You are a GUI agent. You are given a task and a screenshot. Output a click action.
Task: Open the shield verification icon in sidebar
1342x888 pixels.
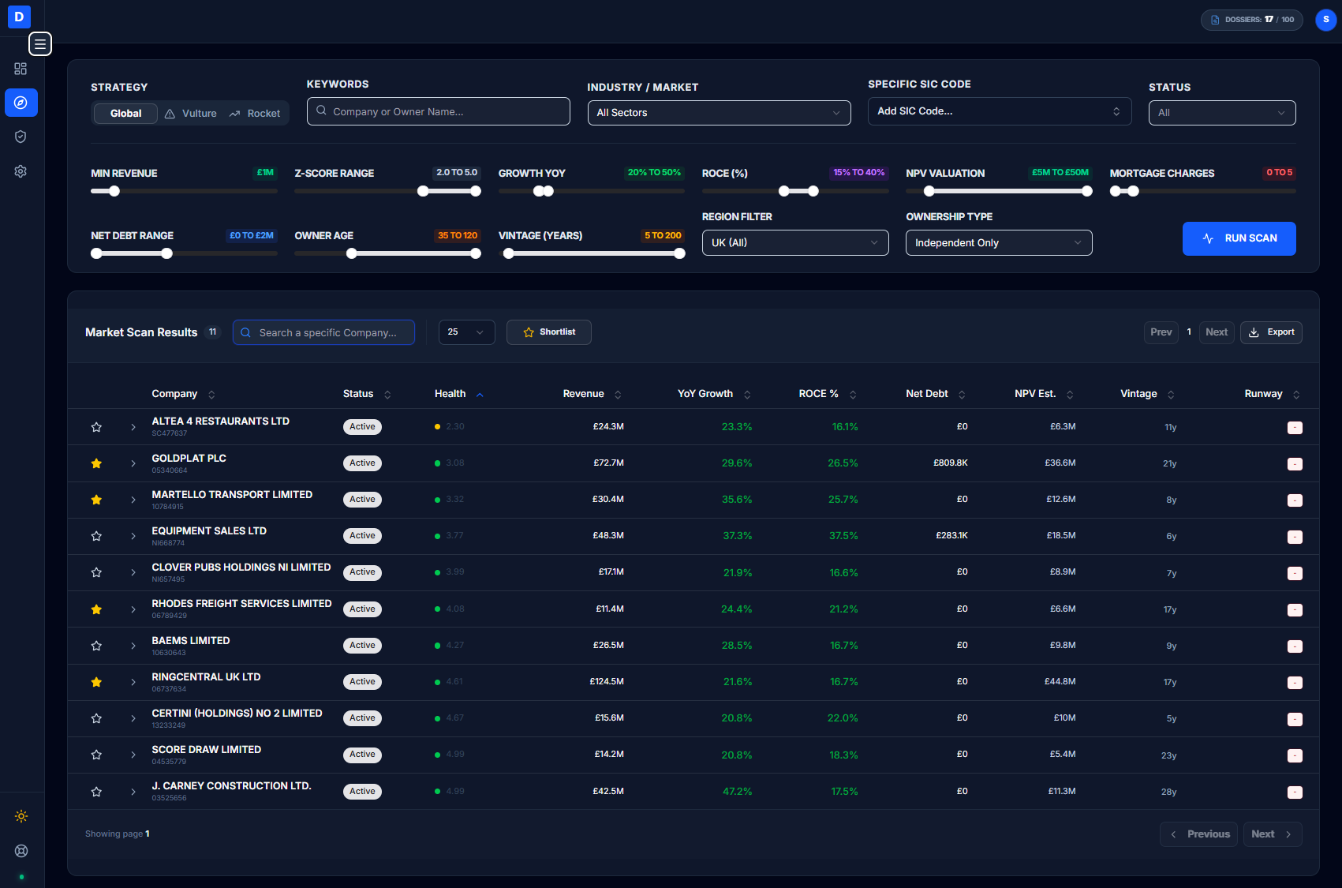pos(21,136)
